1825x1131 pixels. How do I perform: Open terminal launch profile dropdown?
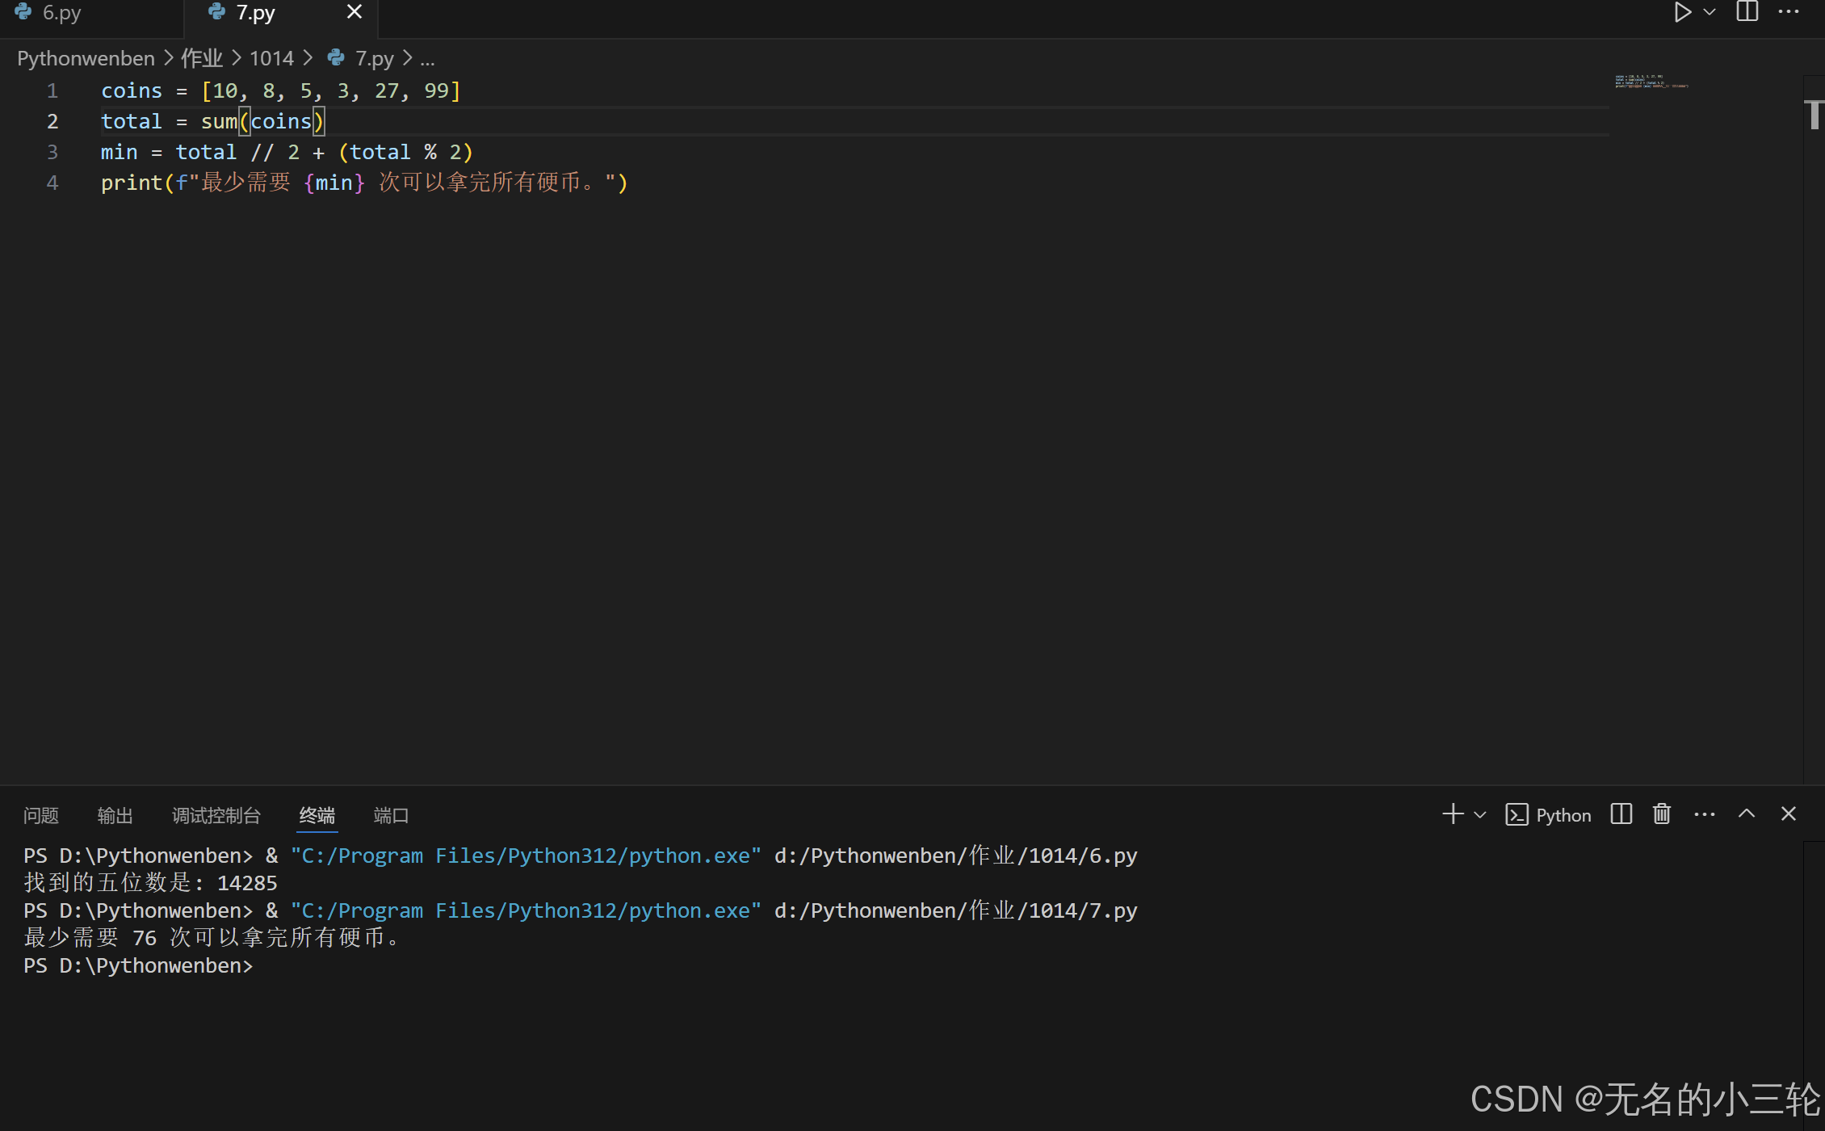[1480, 815]
